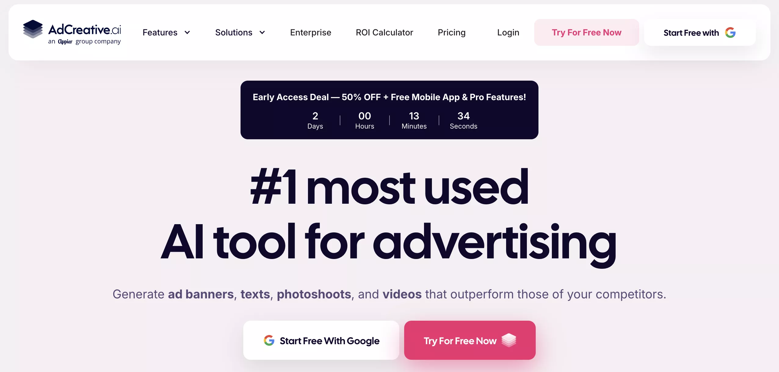The width and height of the screenshot is (779, 372).
Task: Navigate to Pricing
Action: click(x=451, y=33)
